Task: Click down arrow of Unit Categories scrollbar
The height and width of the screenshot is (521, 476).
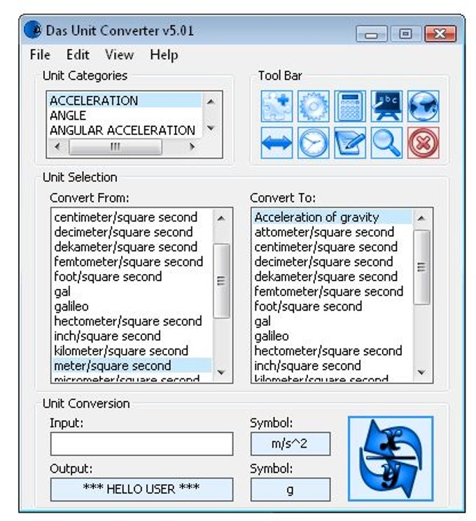Action: (x=211, y=128)
